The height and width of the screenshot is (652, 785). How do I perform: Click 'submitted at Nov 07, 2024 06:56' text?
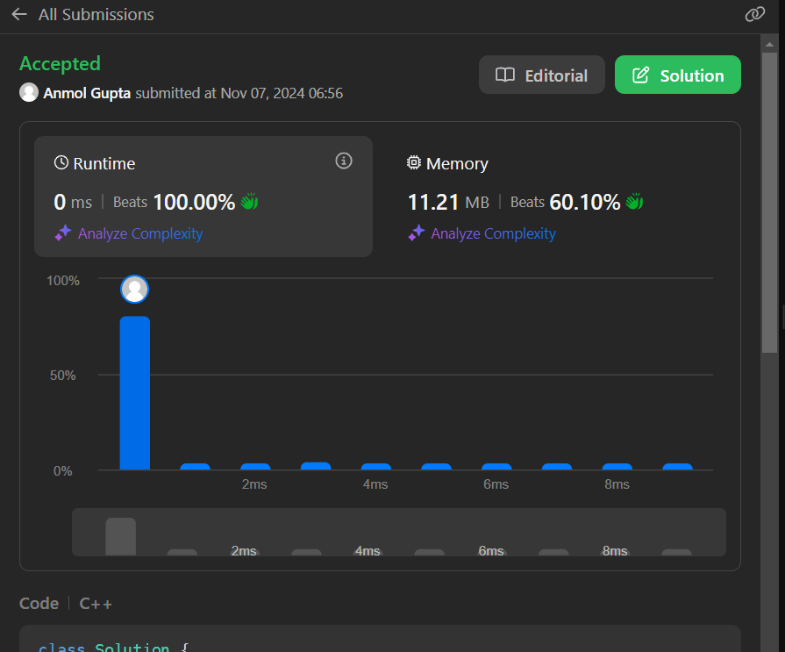239,93
